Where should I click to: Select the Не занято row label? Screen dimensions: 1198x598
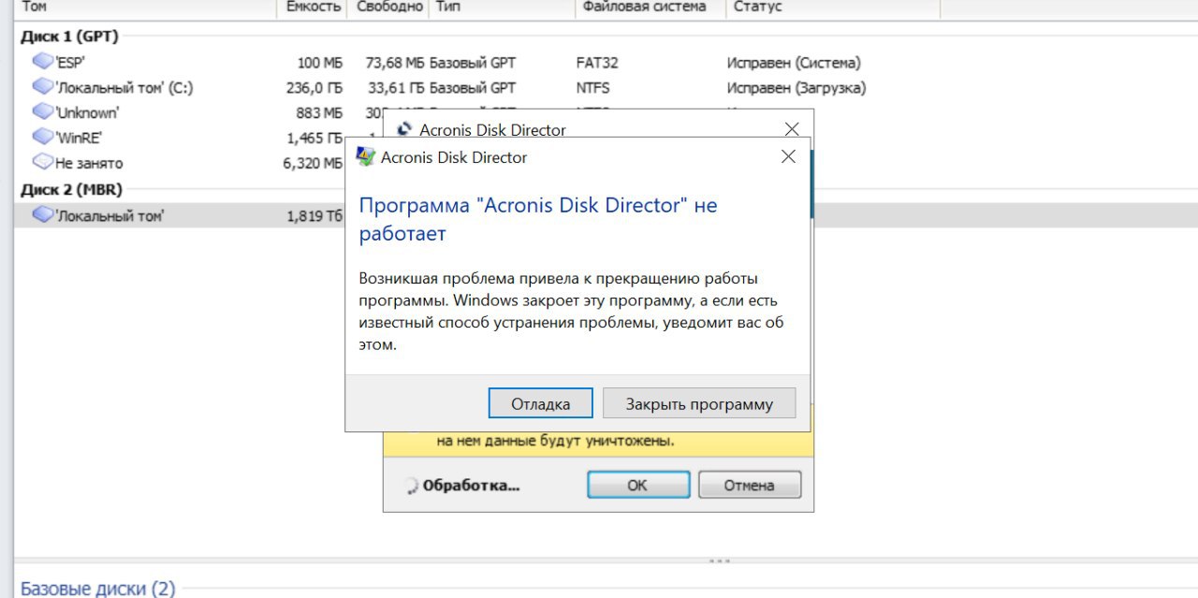click(x=89, y=164)
